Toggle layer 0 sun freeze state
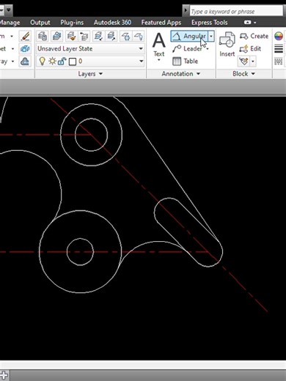Screen dimensions: 286x381 (x=52, y=61)
